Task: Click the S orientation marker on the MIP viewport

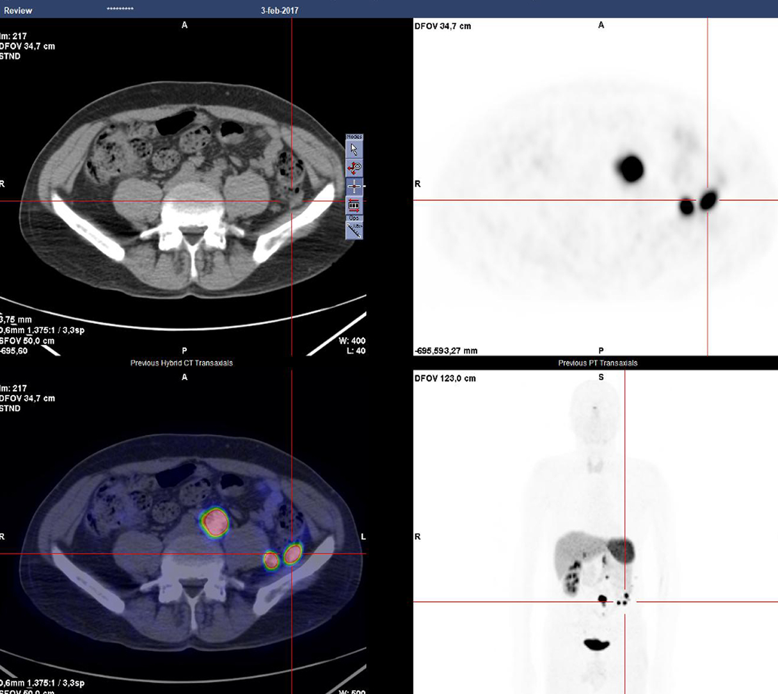Action: (600, 378)
